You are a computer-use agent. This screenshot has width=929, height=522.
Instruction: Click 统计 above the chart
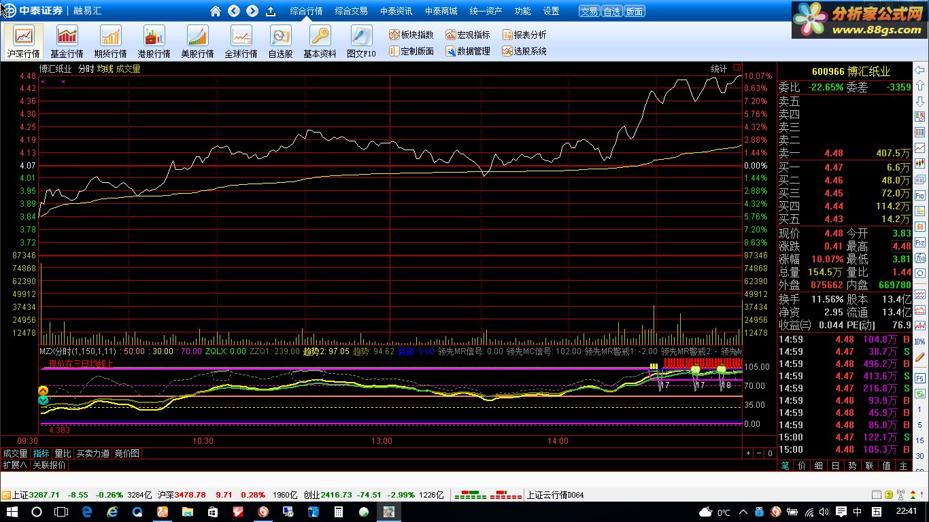(x=719, y=69)
